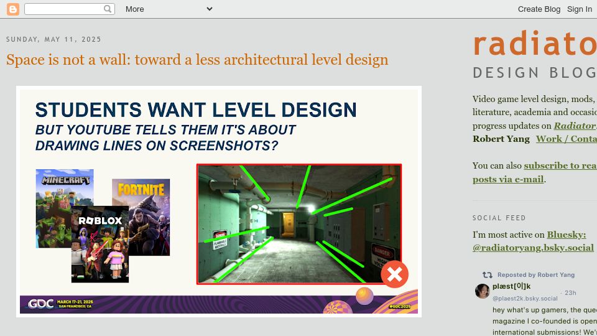Click the Create Blog link
Screen dimensions: 597x336
click(539, 9)
